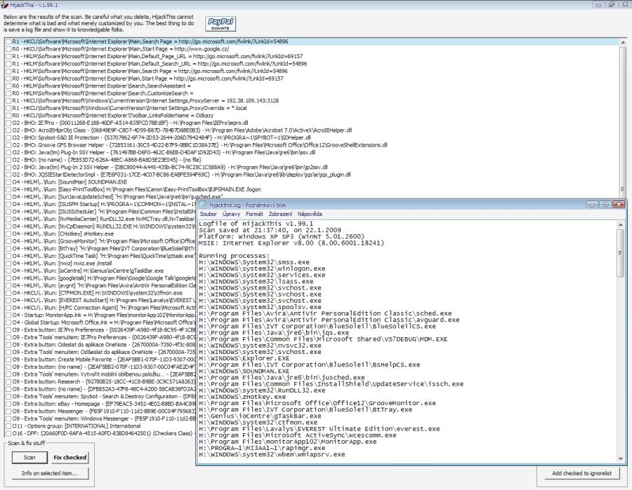Click the 'MSIE: Internet Explorer v8.00' line
The width and height of the screenshot is (632, 490).
coord(291,243)
